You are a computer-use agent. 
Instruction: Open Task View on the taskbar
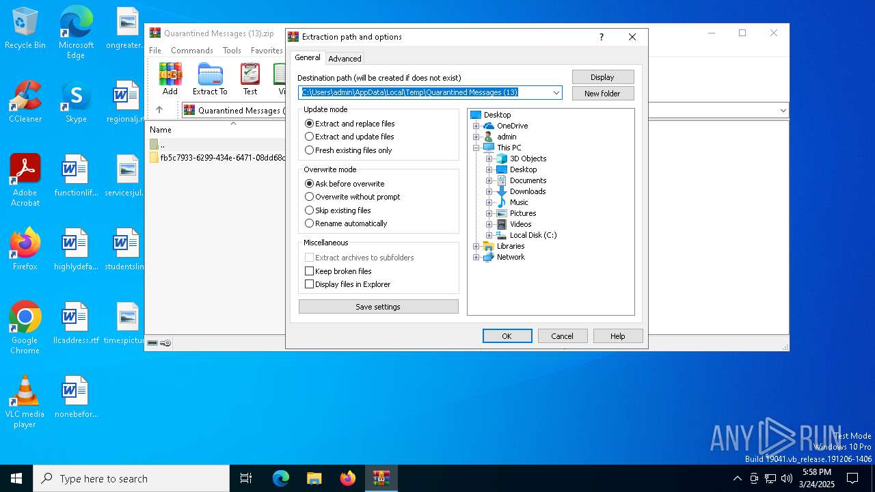(246, 478)
